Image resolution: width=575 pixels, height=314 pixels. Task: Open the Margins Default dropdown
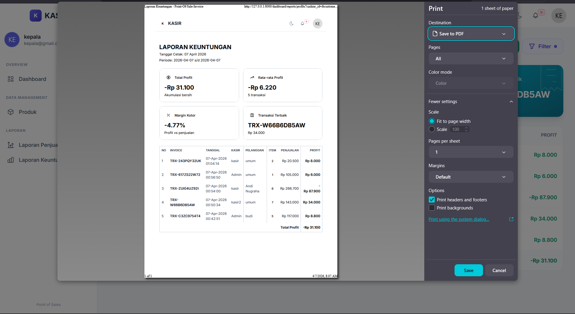point(471,177)
